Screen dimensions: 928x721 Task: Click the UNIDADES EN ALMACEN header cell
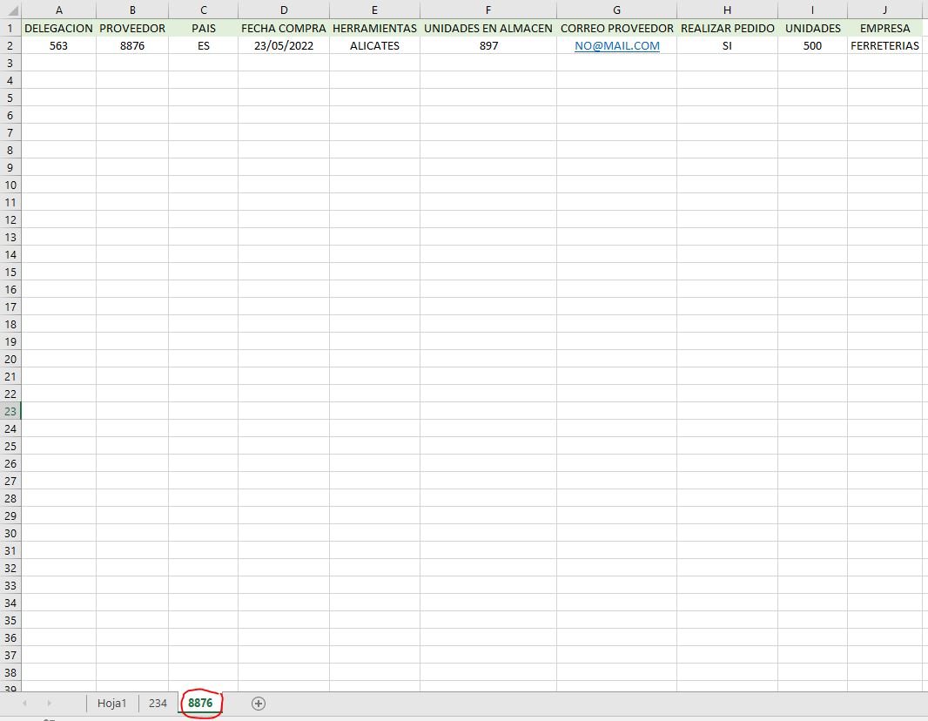point(488,28)
